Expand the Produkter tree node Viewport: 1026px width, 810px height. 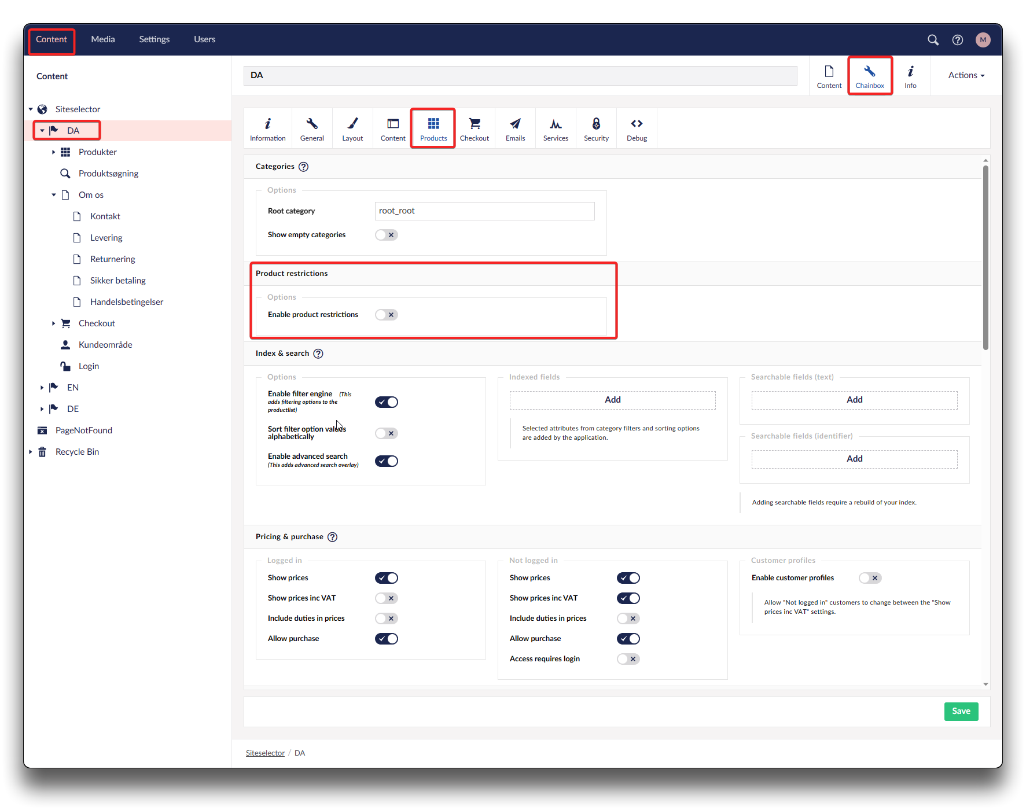pos(53,152)
